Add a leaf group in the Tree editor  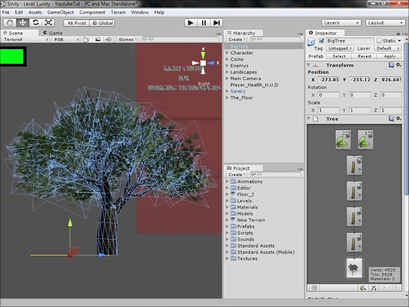363,287
